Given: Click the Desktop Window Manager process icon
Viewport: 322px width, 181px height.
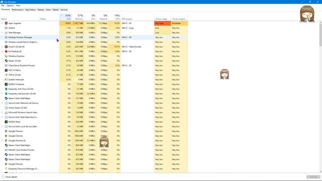Looking at the screenshot, I should click(6, 37).
